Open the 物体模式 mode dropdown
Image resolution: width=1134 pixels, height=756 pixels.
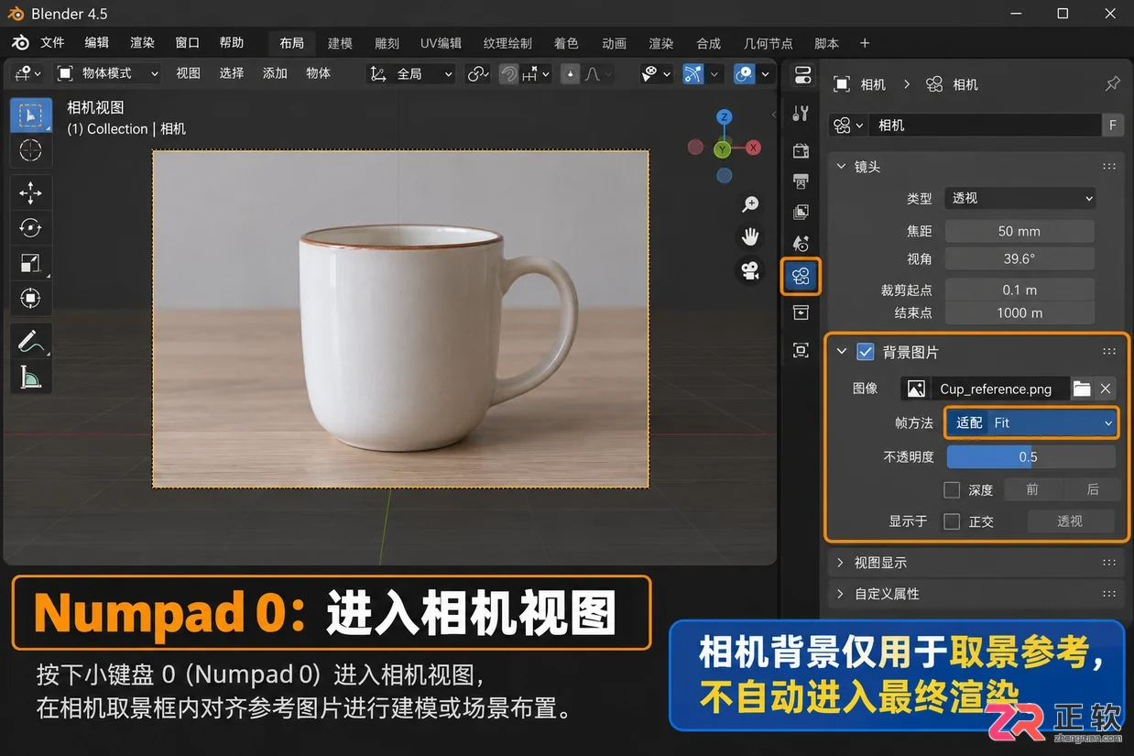107,73
